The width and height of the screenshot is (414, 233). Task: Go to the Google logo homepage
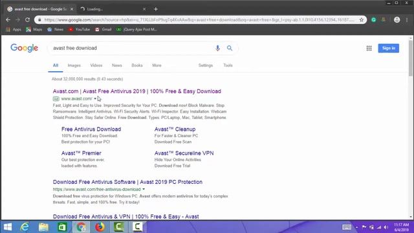pyautogui.click(x=25, y=48)
